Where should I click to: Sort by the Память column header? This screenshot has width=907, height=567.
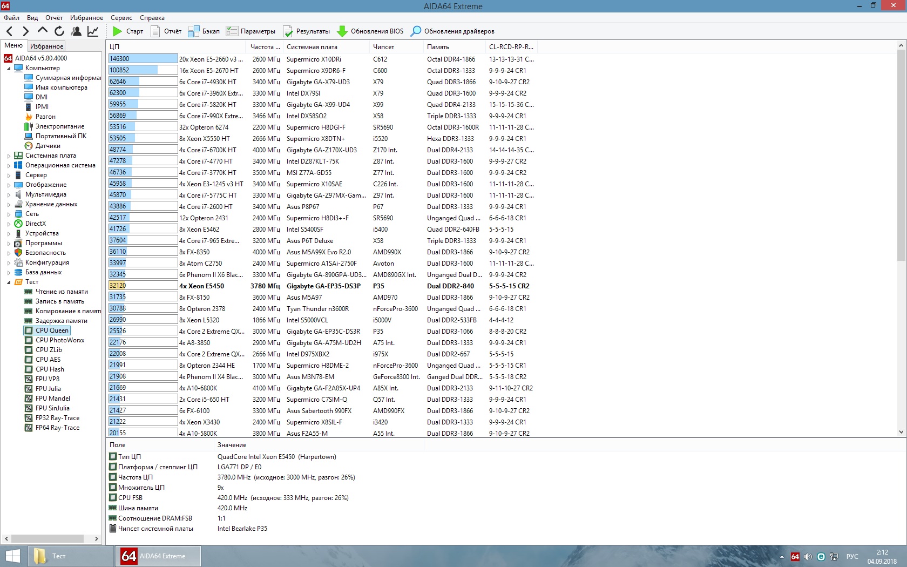pos(455,47)
